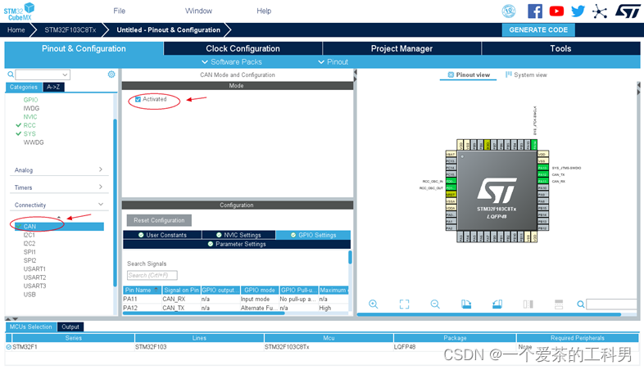The image size is (644, 370).
Task: Select the Pinout view tab
Action: point(468,74)
